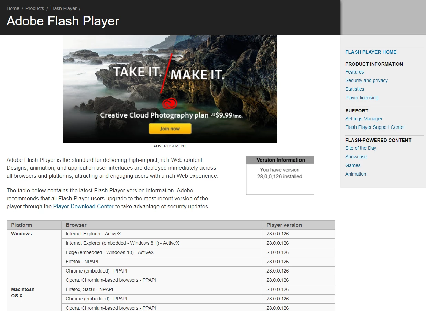Click 'Firefox, Safari - NPAPI' cell
Image resolution: width=426 pixels, height=311 pixels.
tap(162, 290)
